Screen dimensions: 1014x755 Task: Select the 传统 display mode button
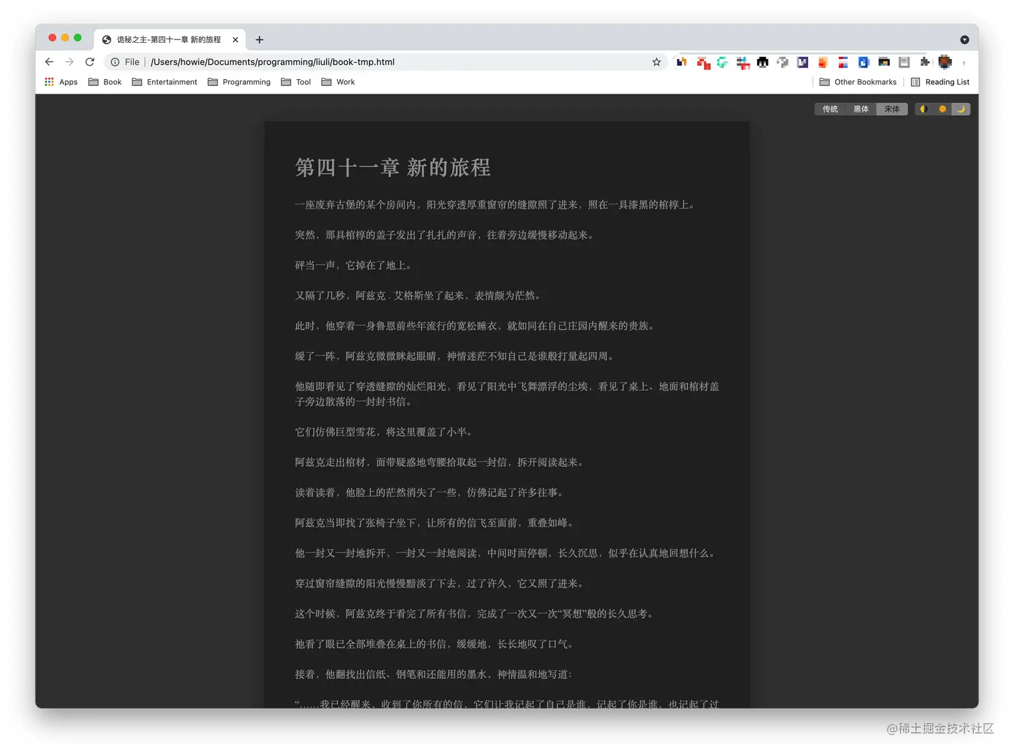click(830, 109)
